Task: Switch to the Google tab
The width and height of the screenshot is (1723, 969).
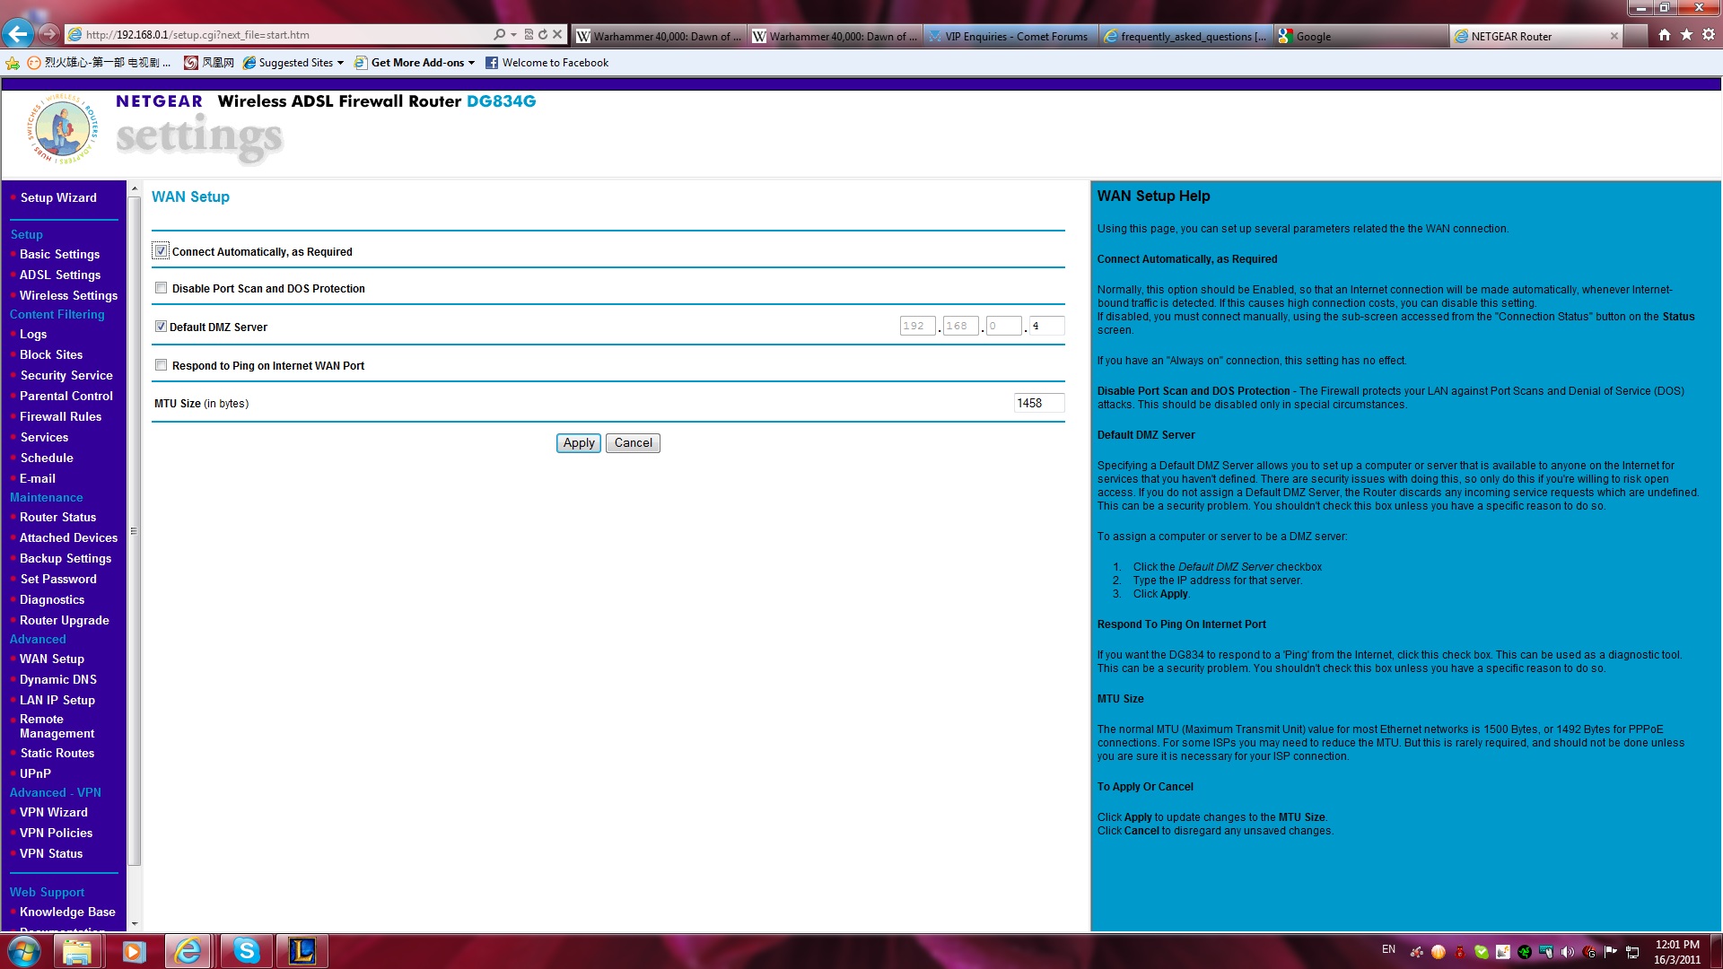Action: point(1361,36)
